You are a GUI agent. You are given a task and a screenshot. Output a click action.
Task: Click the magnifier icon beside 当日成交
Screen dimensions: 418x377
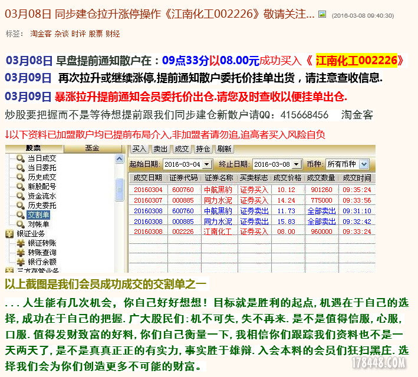coord(21,158)
